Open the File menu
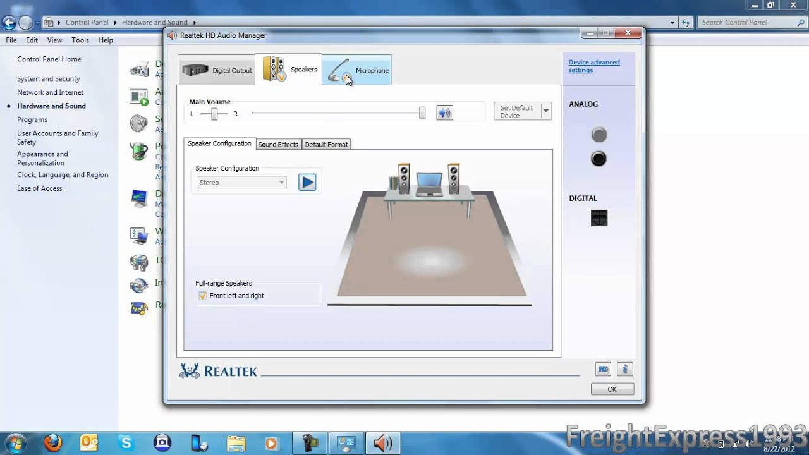The image size is (809, 455). coord(11,40)
